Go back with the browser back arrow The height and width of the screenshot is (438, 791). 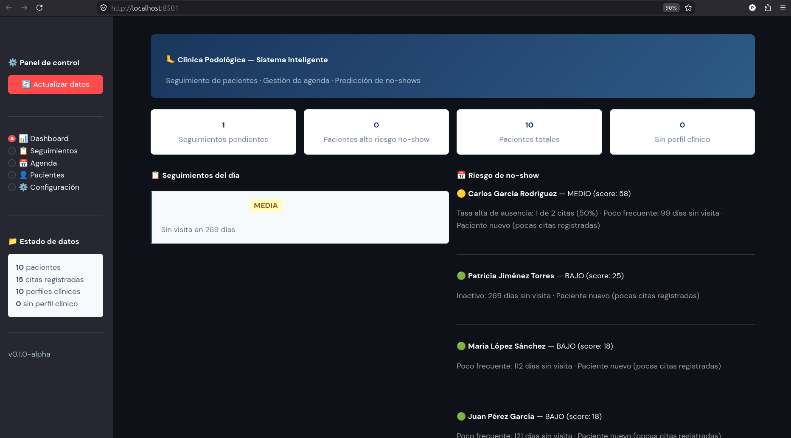coord(9,8)
